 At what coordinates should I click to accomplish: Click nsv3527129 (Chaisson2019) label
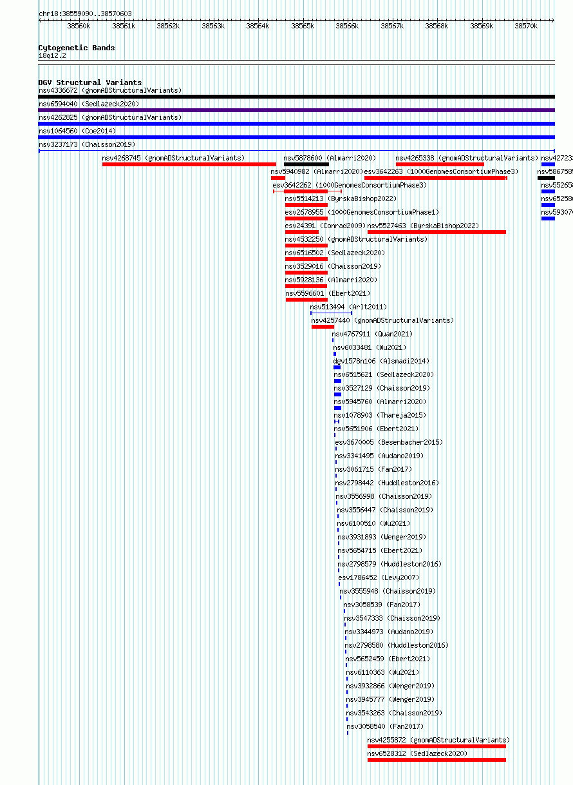[x=382, y=388]
